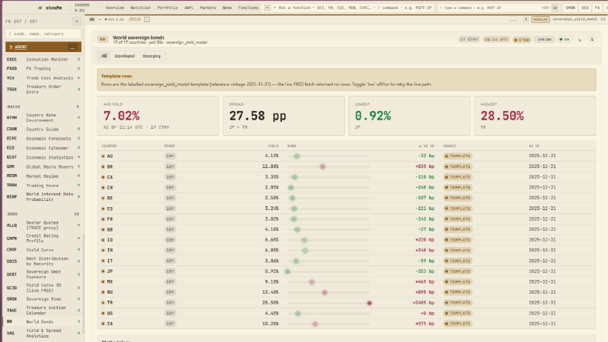Switch to the Emerging tab
This screenshot has width=608, height=342.
[152, 56]
